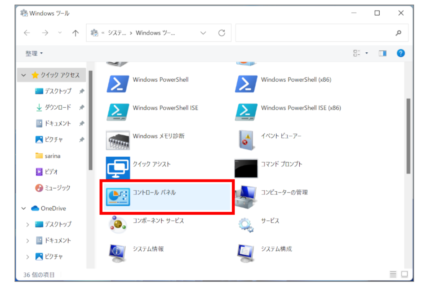
Task: Select ドキュメント under Quick Access
Action: pos(53,123)
